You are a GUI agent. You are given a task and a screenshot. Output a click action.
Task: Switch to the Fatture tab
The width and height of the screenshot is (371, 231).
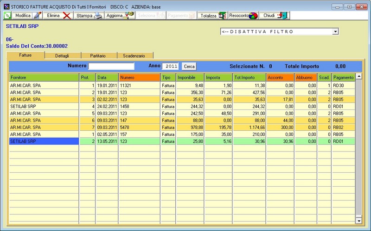pos(26,55)
